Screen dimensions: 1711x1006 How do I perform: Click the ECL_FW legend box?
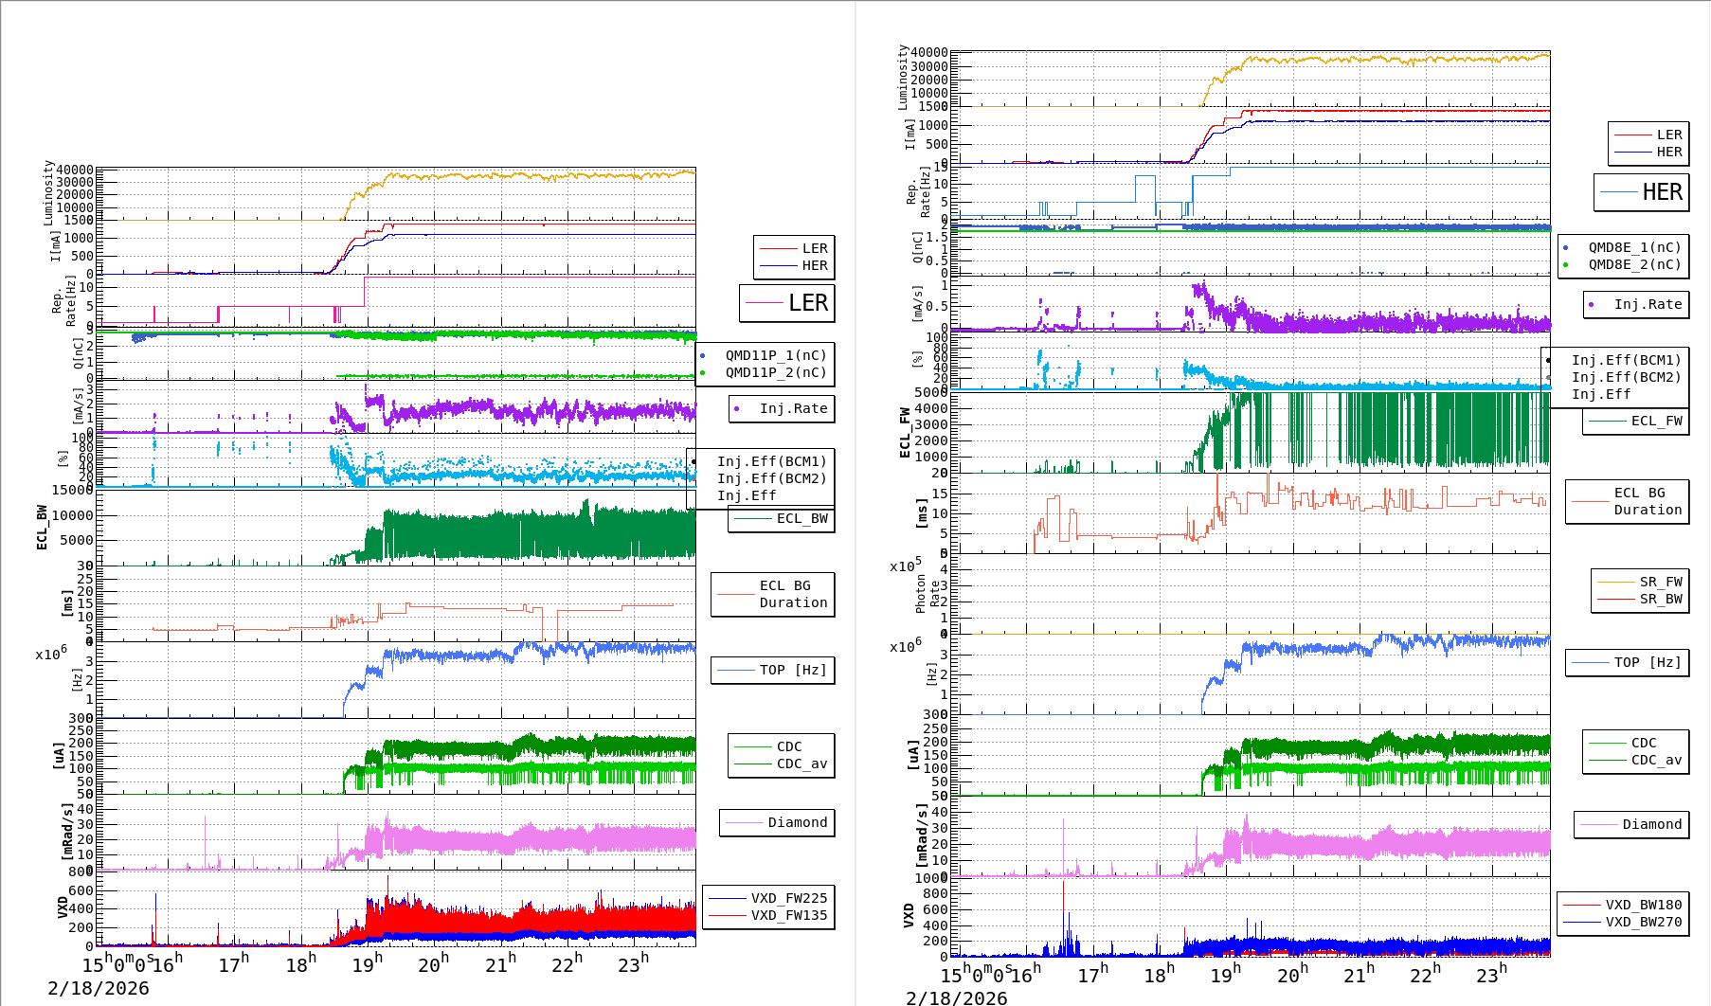tap(1636, 421)
